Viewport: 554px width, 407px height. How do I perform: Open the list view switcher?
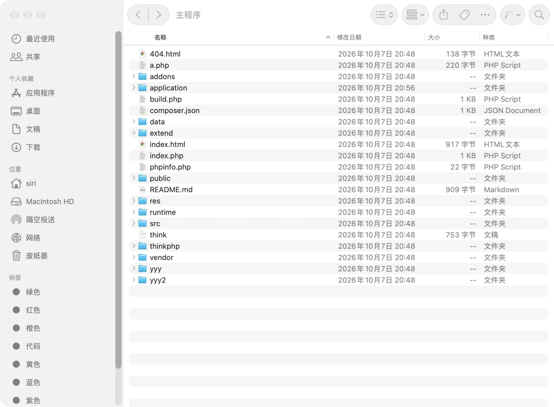coord(384,15)
